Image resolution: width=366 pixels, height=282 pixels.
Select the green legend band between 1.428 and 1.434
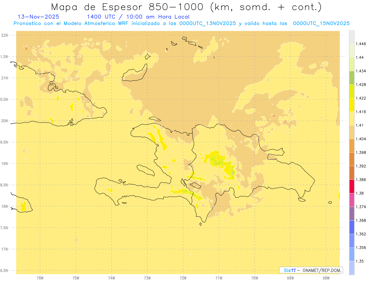coord(352,78)
